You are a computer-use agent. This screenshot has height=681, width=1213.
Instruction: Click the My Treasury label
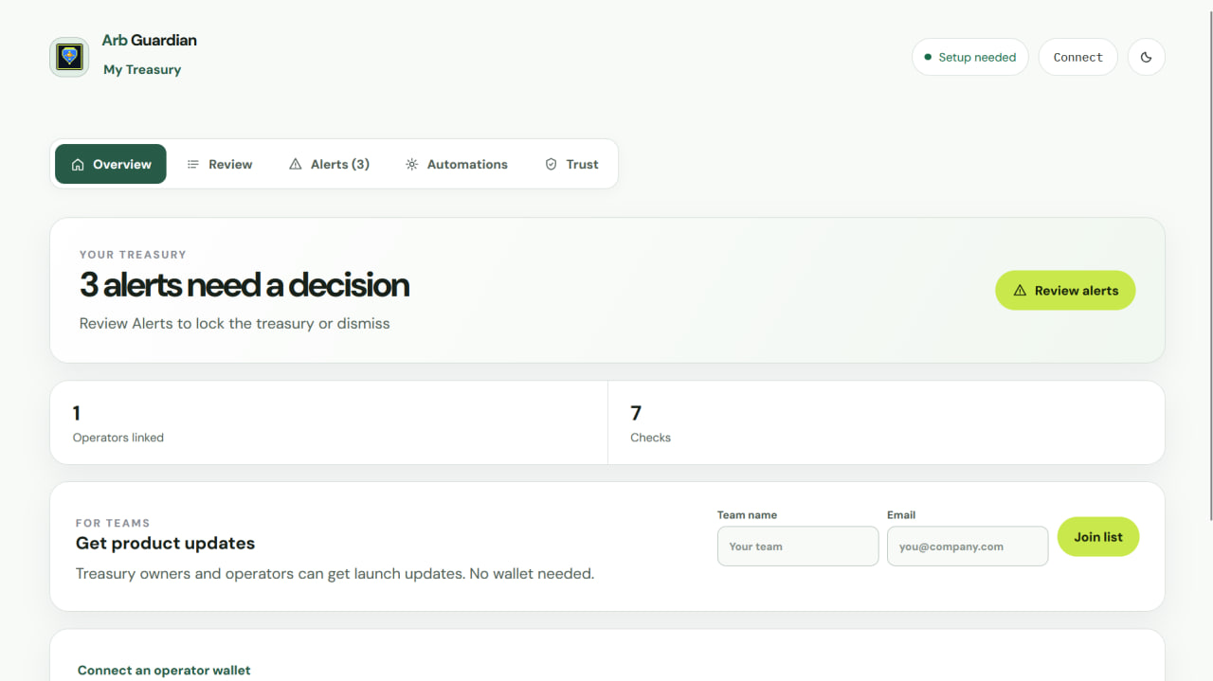(x=142, y=69)
